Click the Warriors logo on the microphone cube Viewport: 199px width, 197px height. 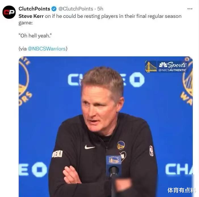(x=114, y=160)
